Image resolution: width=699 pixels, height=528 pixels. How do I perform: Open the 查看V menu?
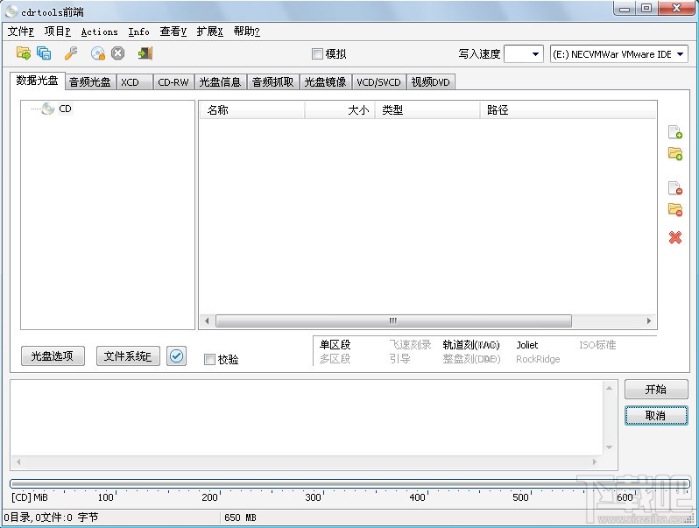(x=173, y=32)
